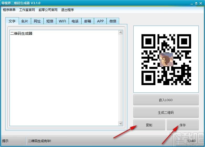The height and width of the screenshot is (147, 205).
Task: Click the 13:40 time in the status bar
Action: (191, 141)
